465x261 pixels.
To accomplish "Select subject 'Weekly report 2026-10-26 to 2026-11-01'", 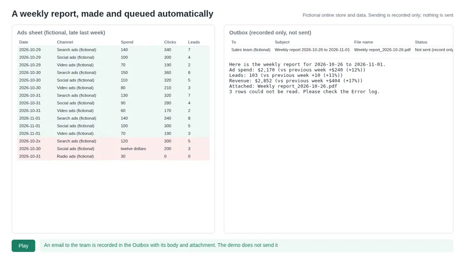I will tap(312, 50).
